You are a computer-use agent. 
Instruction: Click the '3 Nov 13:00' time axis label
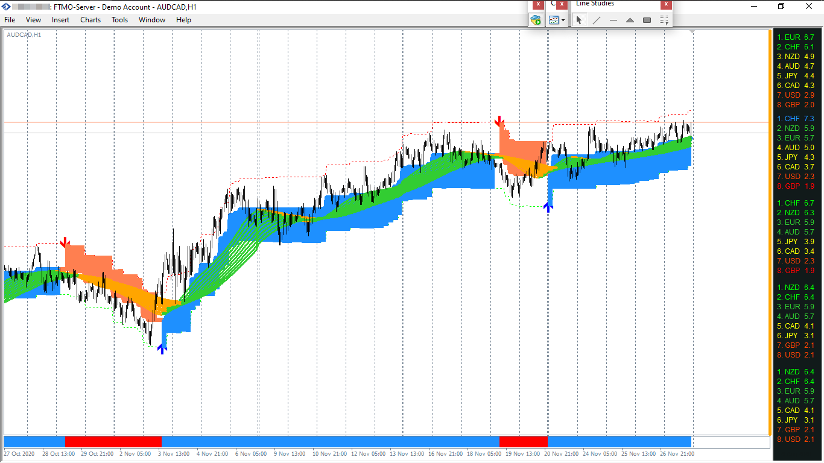[175, 454]
